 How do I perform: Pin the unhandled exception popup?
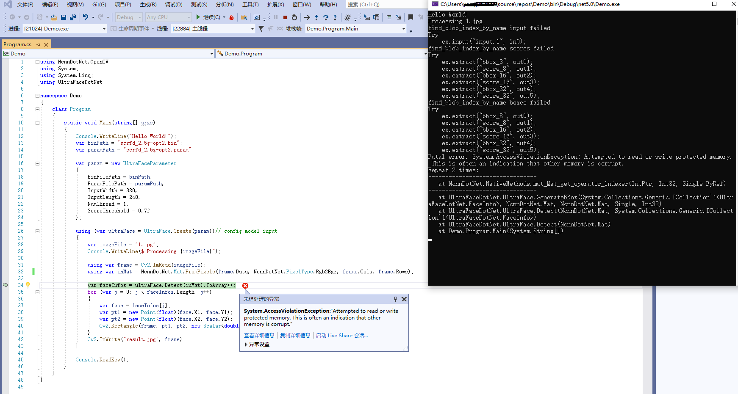[395, 299]
